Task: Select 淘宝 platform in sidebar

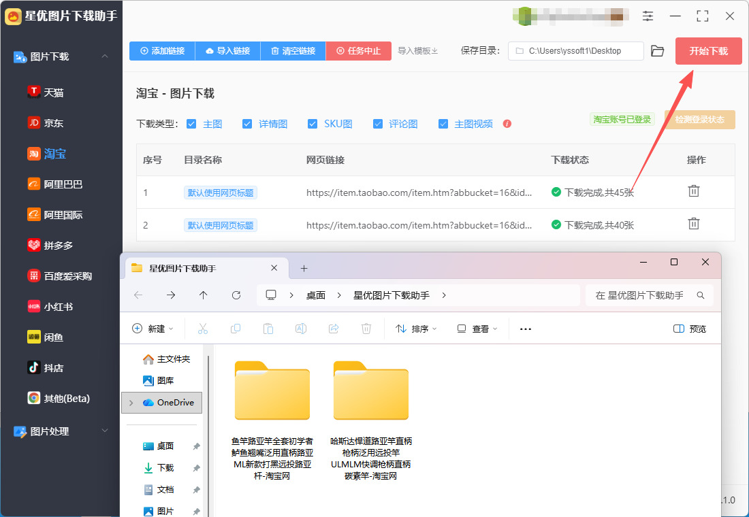Action: coord(47,153)
